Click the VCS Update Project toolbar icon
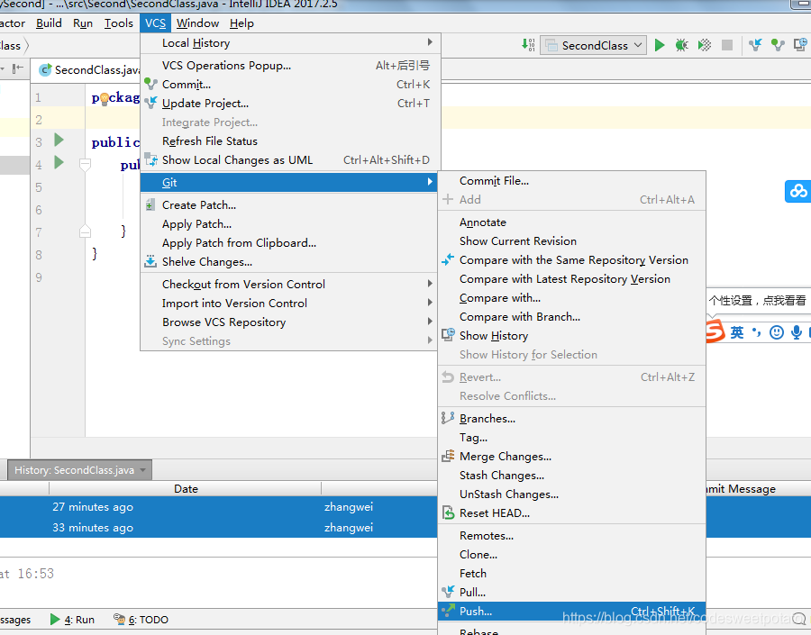Viewport: 811px width, 635px height. (755, 46)
